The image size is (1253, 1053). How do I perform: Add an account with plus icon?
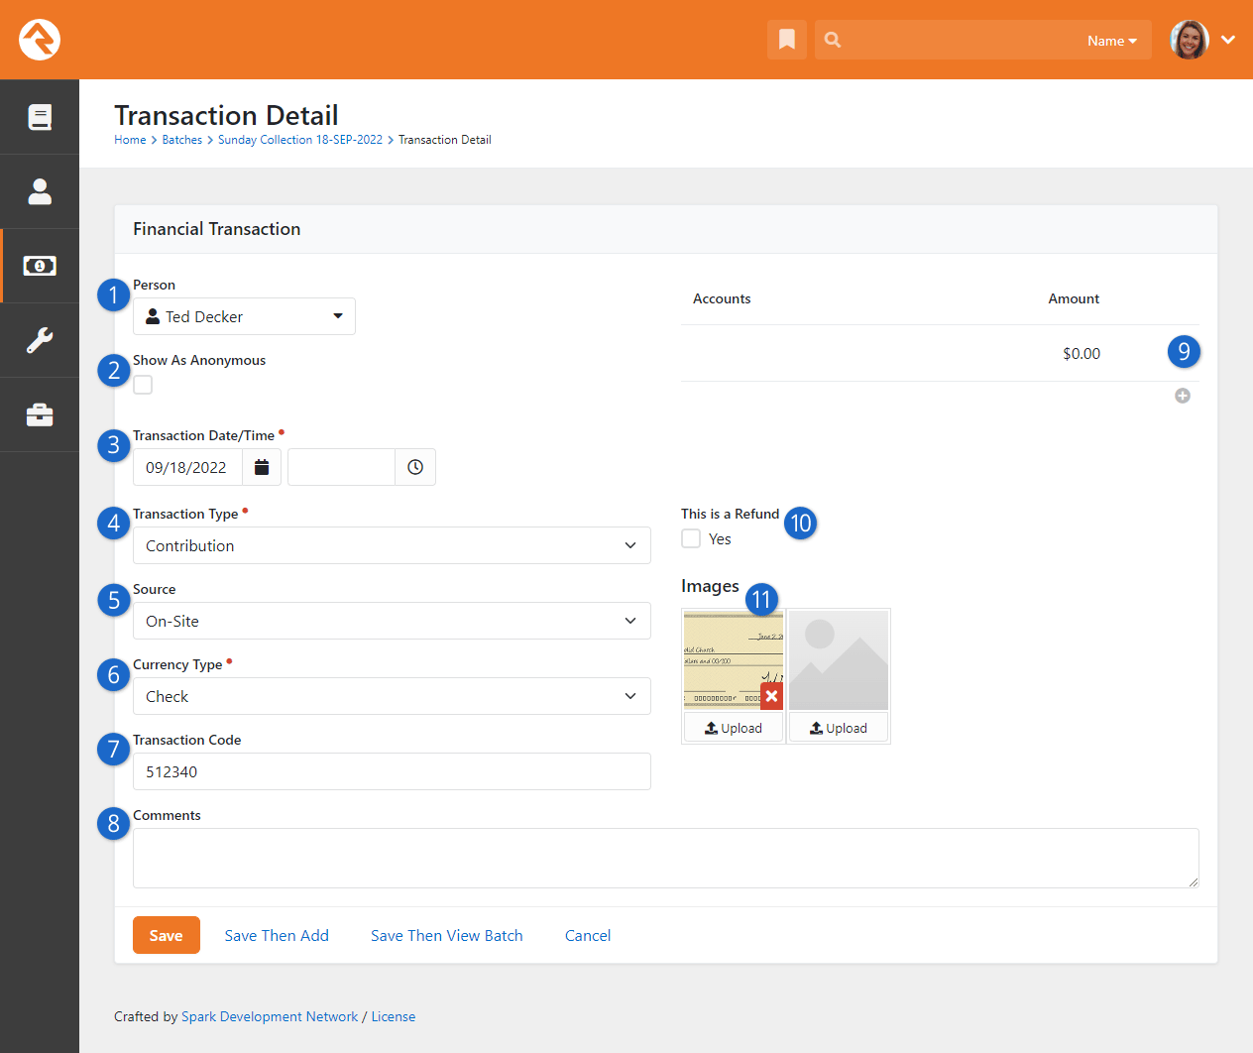[1183, 396]
